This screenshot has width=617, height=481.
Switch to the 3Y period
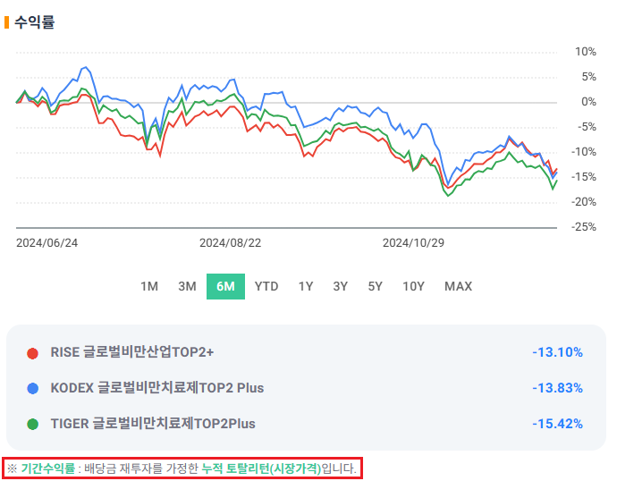click(341, 286)
